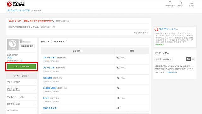Click the ブログサークル logo icon
This screenshot has height=114, width=202.
tap(157, 29)
